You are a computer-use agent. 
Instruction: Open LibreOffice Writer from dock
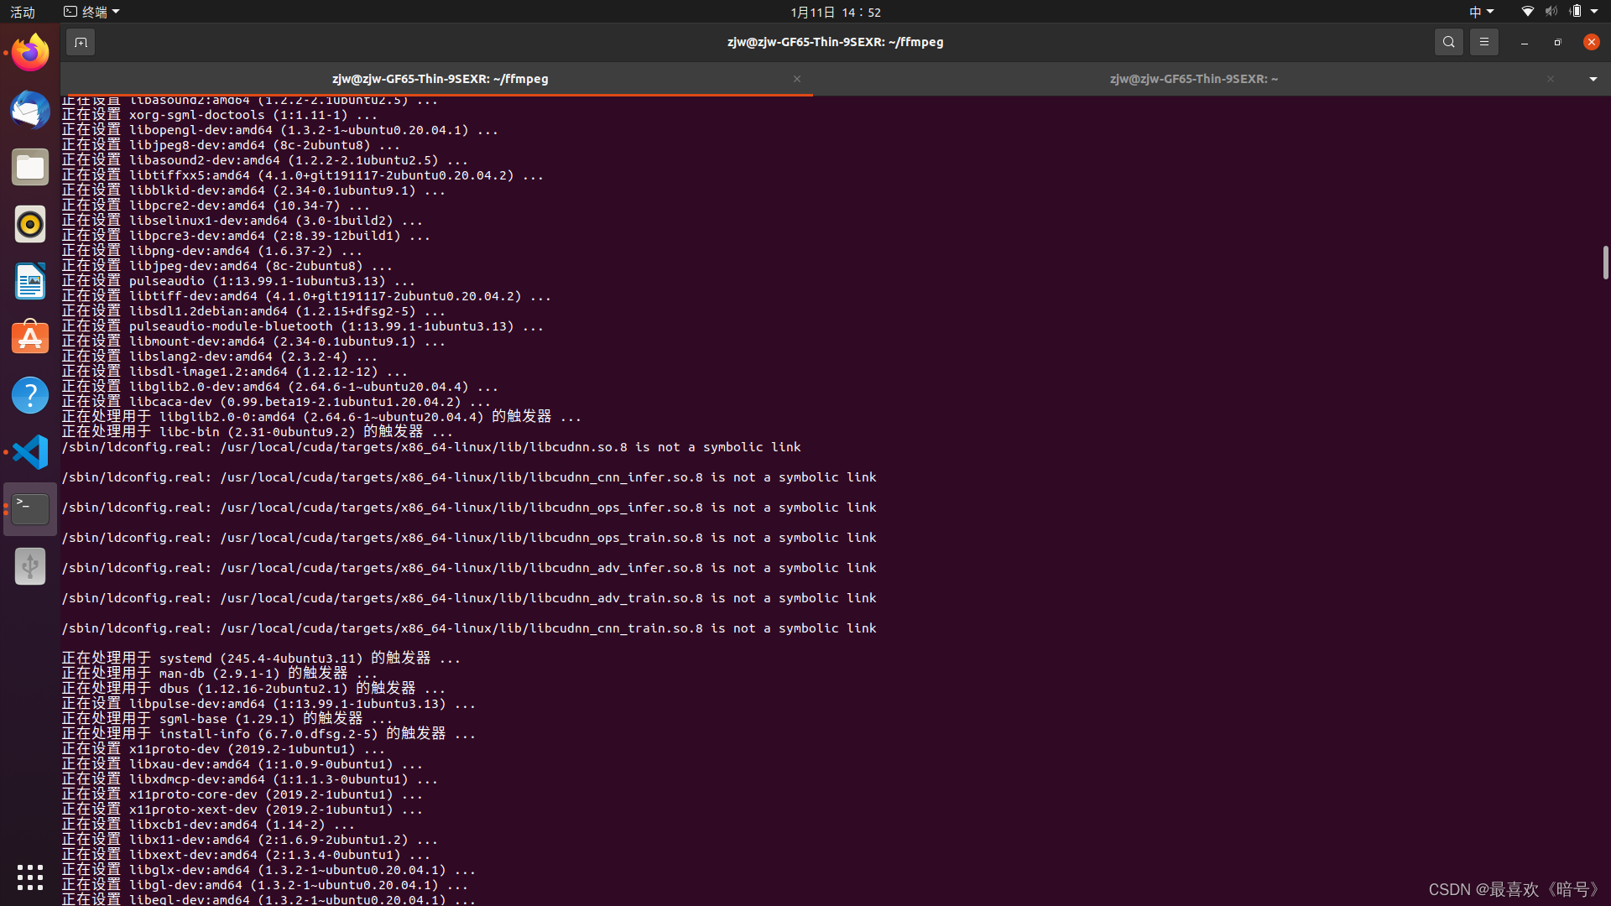(x=30, y=281)
